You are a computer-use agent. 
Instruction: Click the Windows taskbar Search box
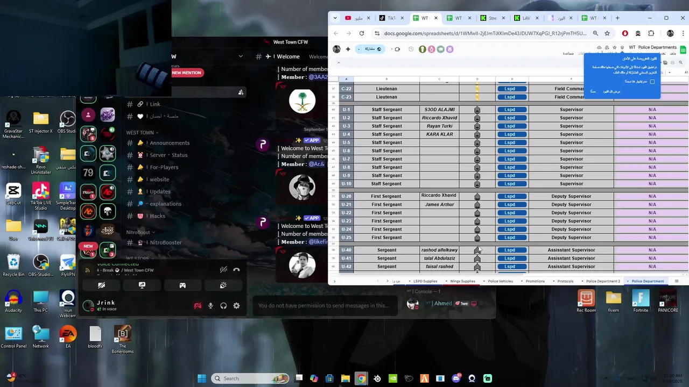(x=250, y=378)
